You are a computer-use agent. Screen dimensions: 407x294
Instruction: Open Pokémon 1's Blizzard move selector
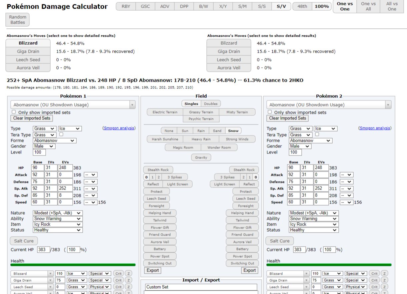click(32, 273)
